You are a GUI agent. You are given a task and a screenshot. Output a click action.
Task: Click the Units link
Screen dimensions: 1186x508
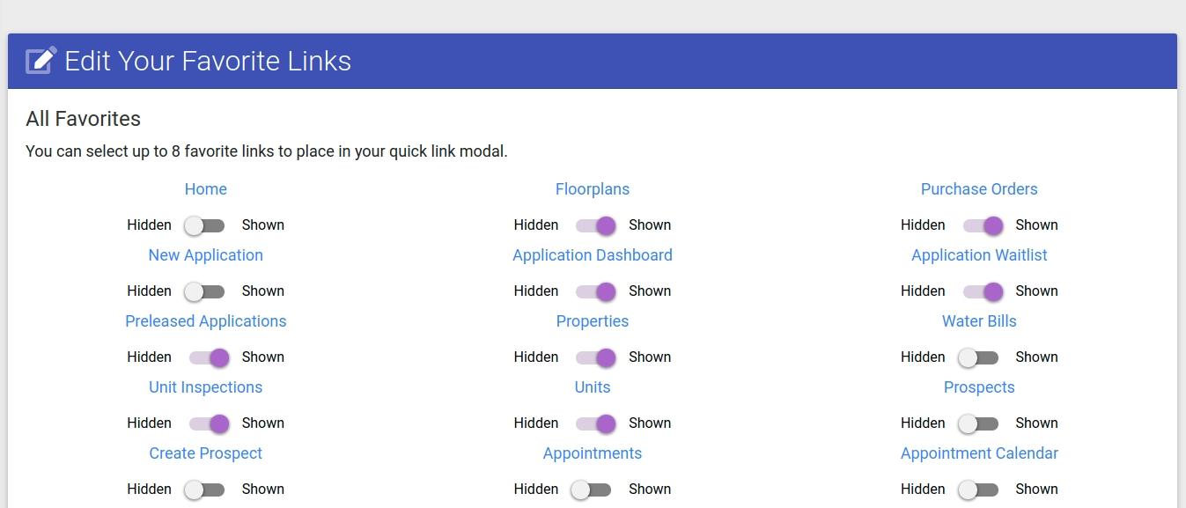(x=593, y=387)
